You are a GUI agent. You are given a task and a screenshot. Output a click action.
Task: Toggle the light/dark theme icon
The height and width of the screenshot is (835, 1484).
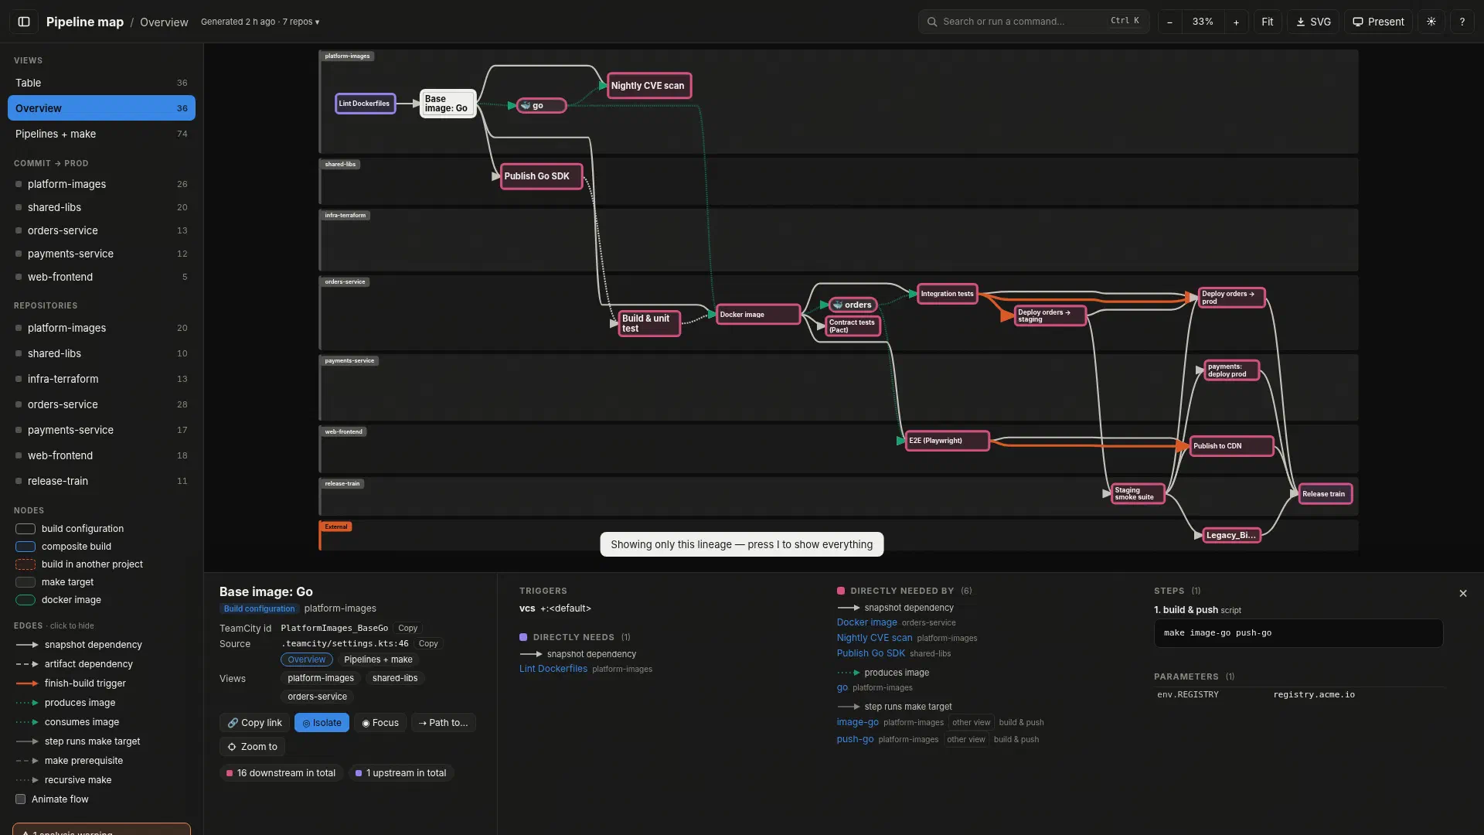tap(1431, 22)
